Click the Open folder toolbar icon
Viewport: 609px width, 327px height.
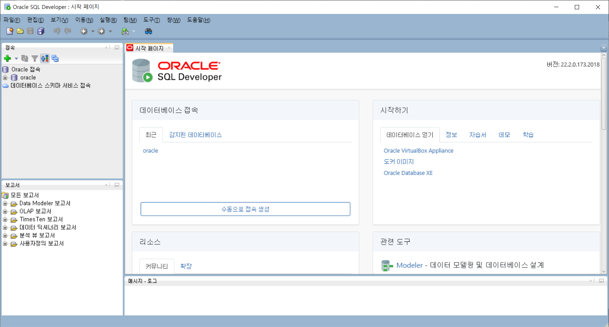click(20, 31)
